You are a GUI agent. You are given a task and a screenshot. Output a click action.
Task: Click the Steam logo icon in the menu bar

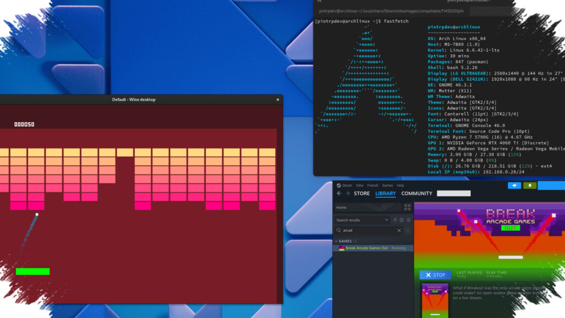(339, 185)
